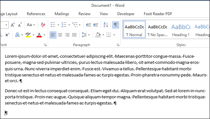210x119 pixels.
Task: Open Text Effects dropdown arrow
Action: [22, 35]
